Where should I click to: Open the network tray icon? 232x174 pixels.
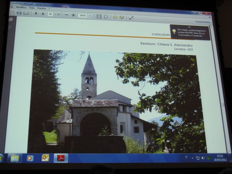198,158
